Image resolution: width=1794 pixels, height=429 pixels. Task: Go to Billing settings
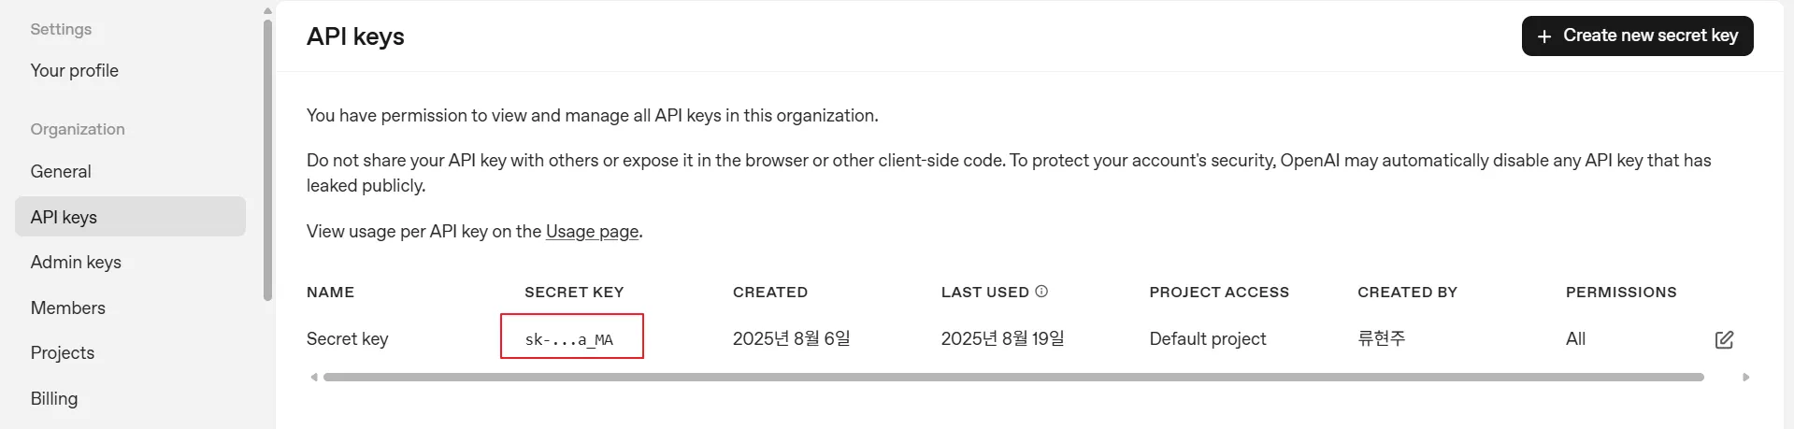54,398
